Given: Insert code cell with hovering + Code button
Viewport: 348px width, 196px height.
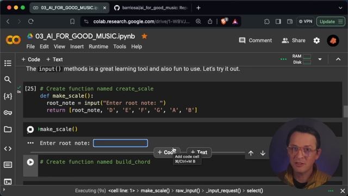Looking at the screenshot, I should (x=167, y=152).
